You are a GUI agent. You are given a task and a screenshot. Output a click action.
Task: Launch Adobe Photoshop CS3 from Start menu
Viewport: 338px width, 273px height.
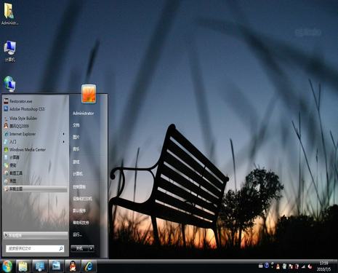pos(36,109)
